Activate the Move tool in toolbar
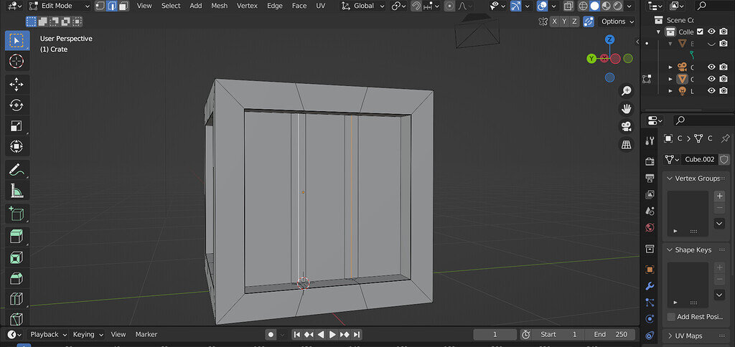The height and width of the screenshot is (347, 735). 17,85
